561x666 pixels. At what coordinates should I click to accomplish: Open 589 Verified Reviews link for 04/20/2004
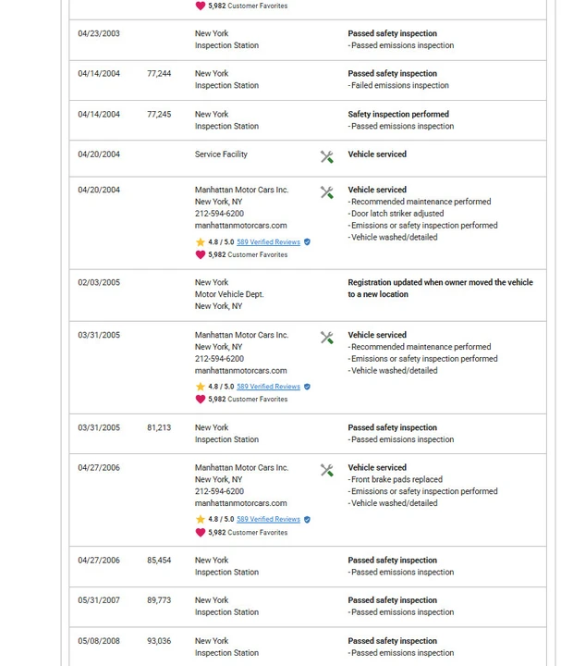point(268,242)
